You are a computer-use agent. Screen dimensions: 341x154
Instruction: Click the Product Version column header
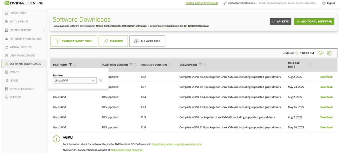pos(154,65)
